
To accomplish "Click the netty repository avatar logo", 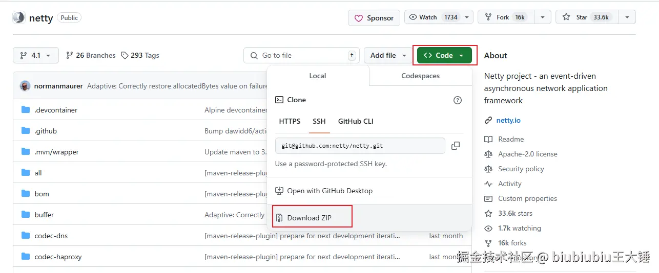I will click(x=19, y=18).
